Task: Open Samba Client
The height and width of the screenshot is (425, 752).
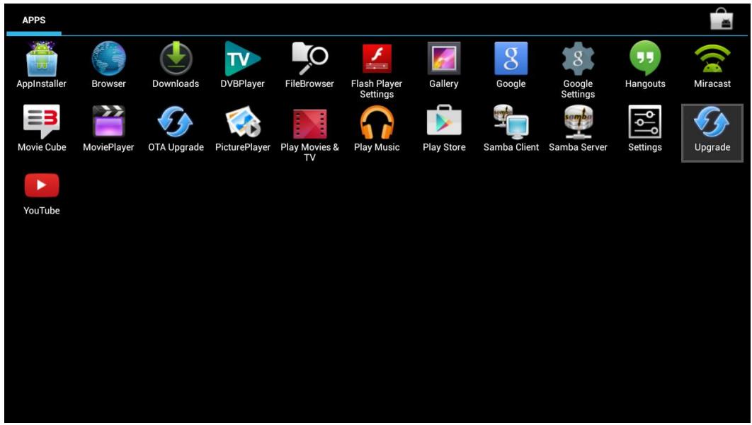Action: [511, 129]
